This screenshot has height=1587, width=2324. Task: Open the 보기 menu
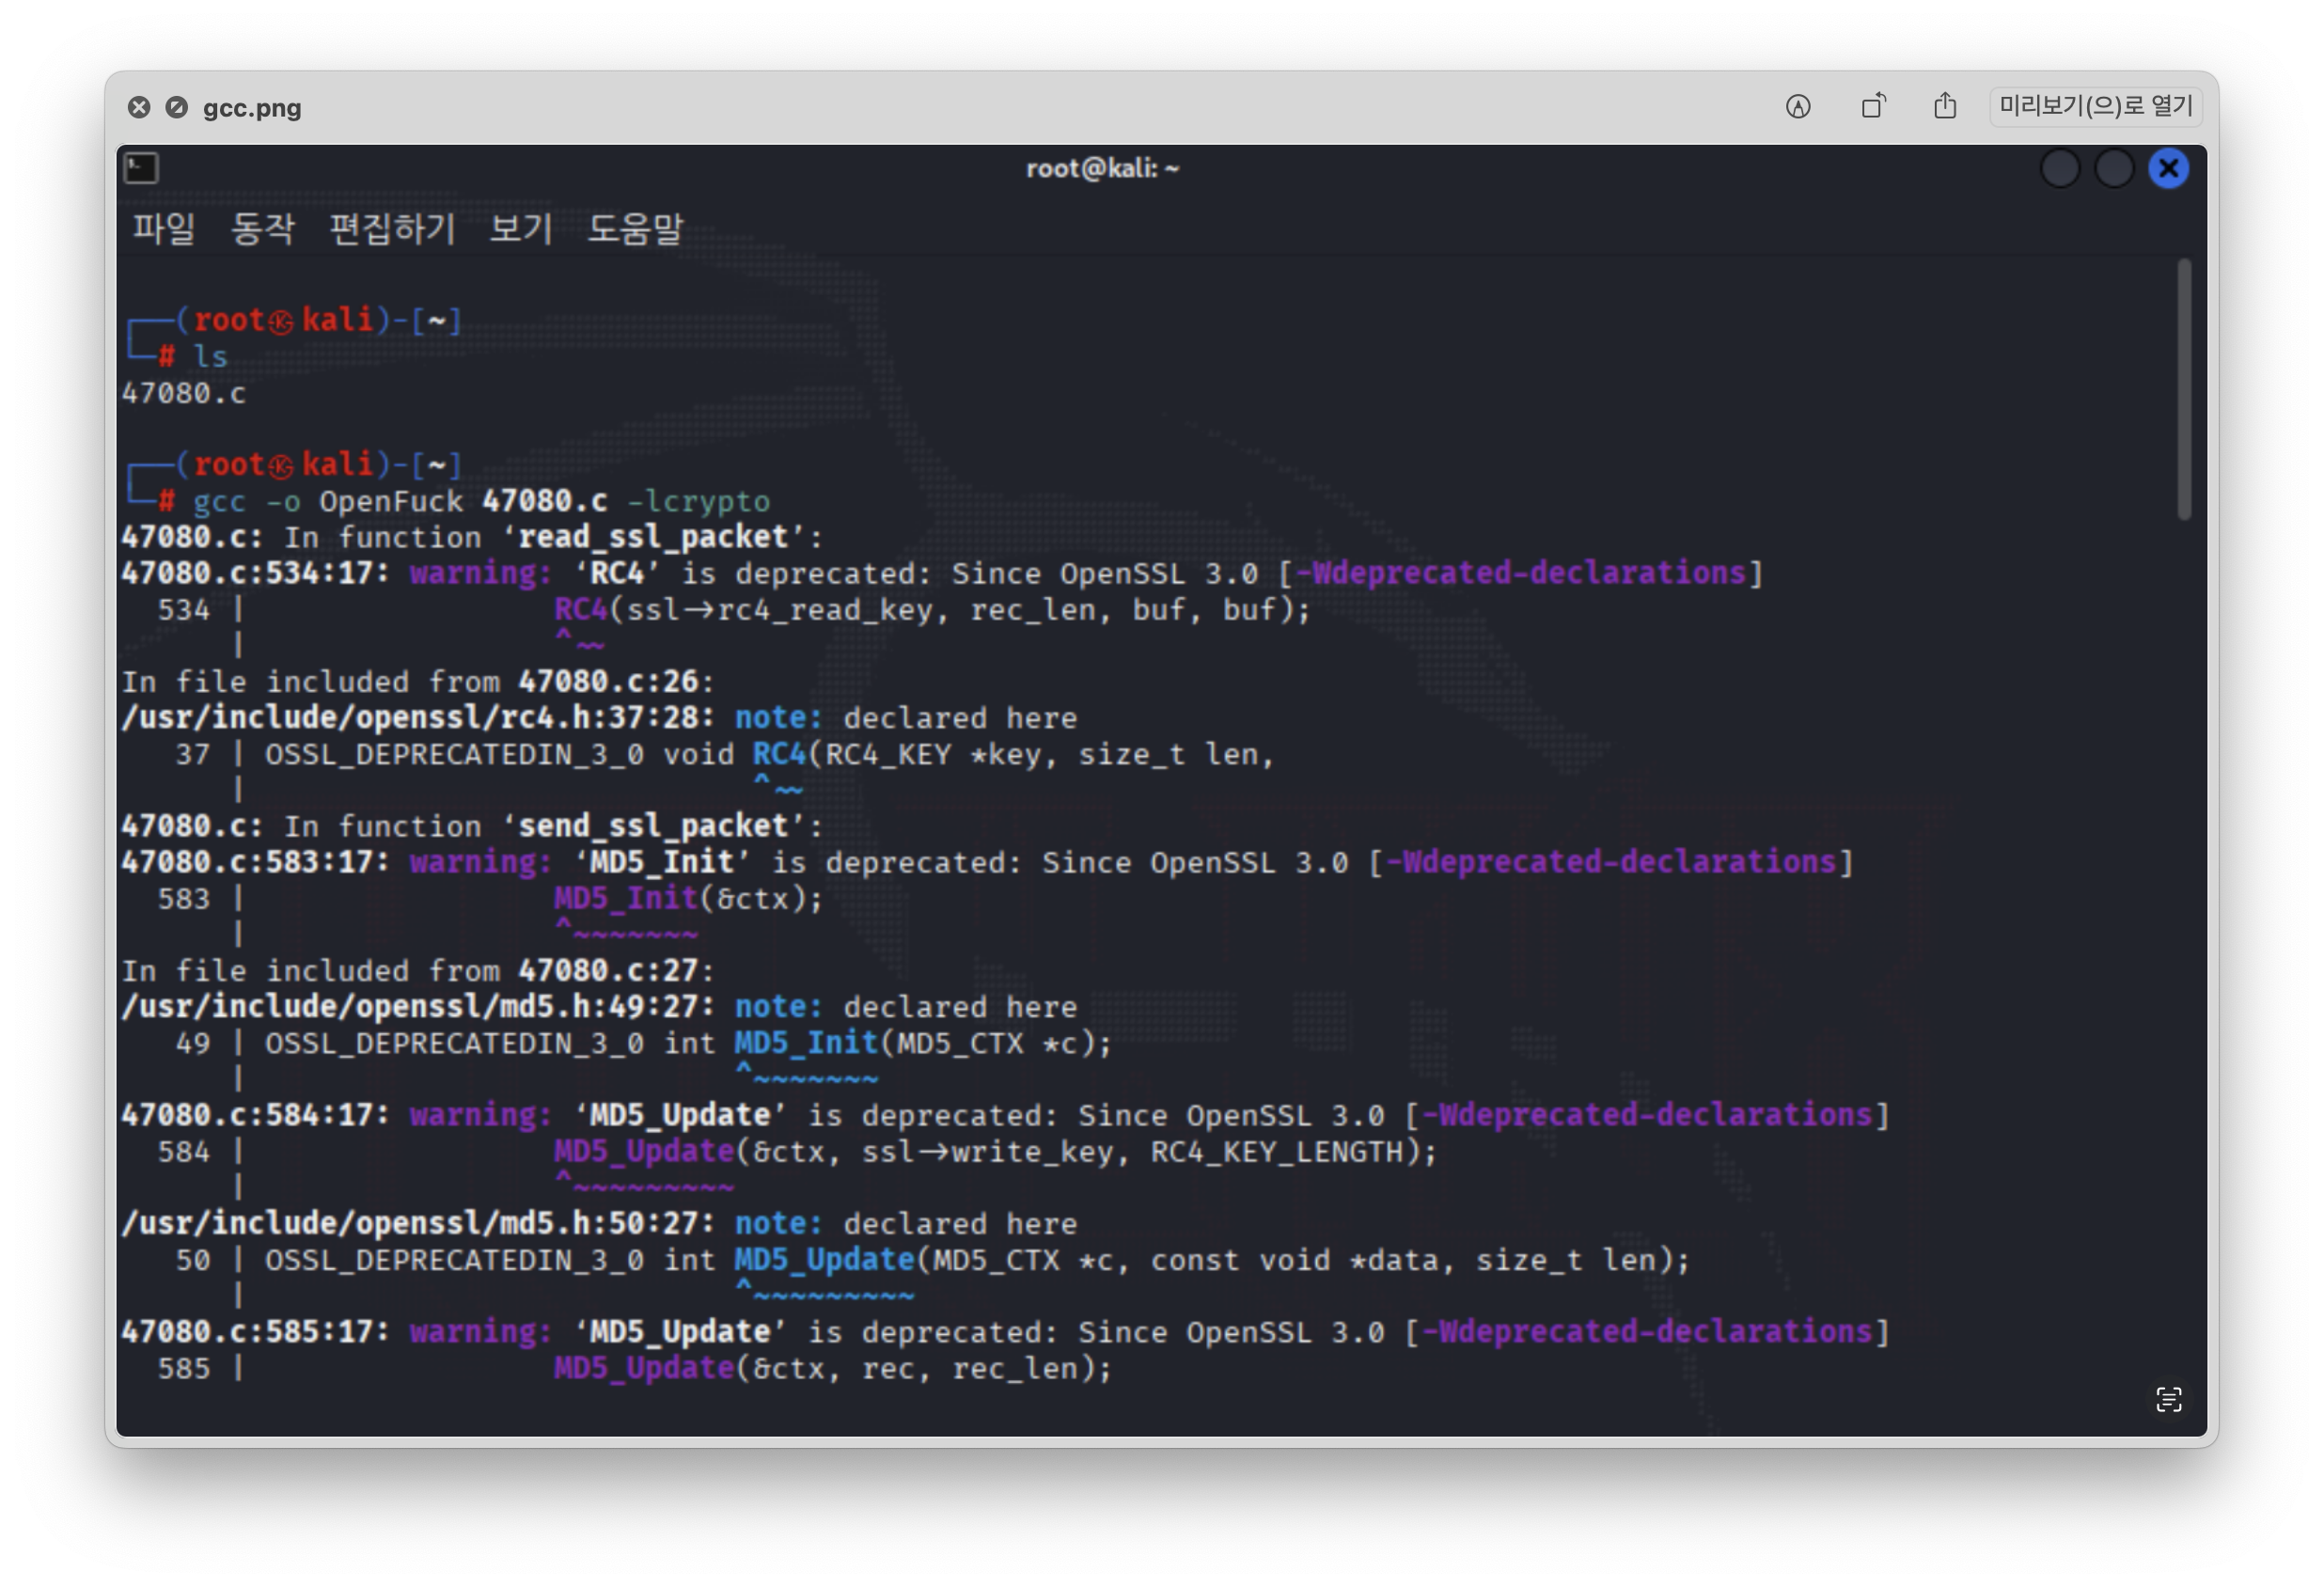pos(520,229)
